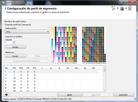Screen dimensions: 138x102
Task: Click the Iniciar measurement button
Action: click(15, 56)
